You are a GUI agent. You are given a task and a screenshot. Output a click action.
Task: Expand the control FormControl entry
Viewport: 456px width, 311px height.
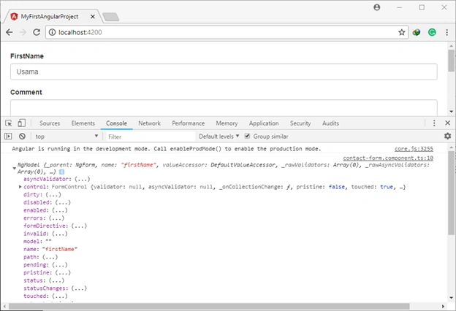(20, 187)
